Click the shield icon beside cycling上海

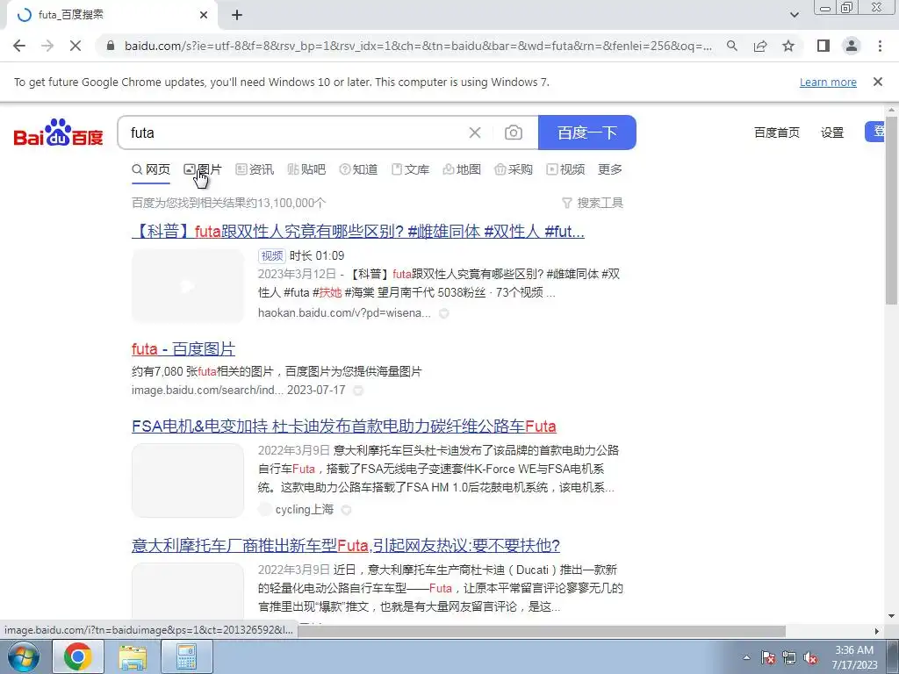(346, 510)
